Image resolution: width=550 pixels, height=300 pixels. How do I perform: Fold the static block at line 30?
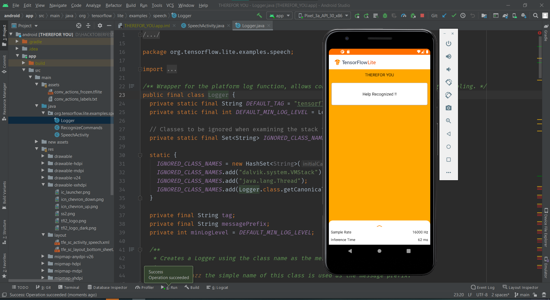pos(140,155)
